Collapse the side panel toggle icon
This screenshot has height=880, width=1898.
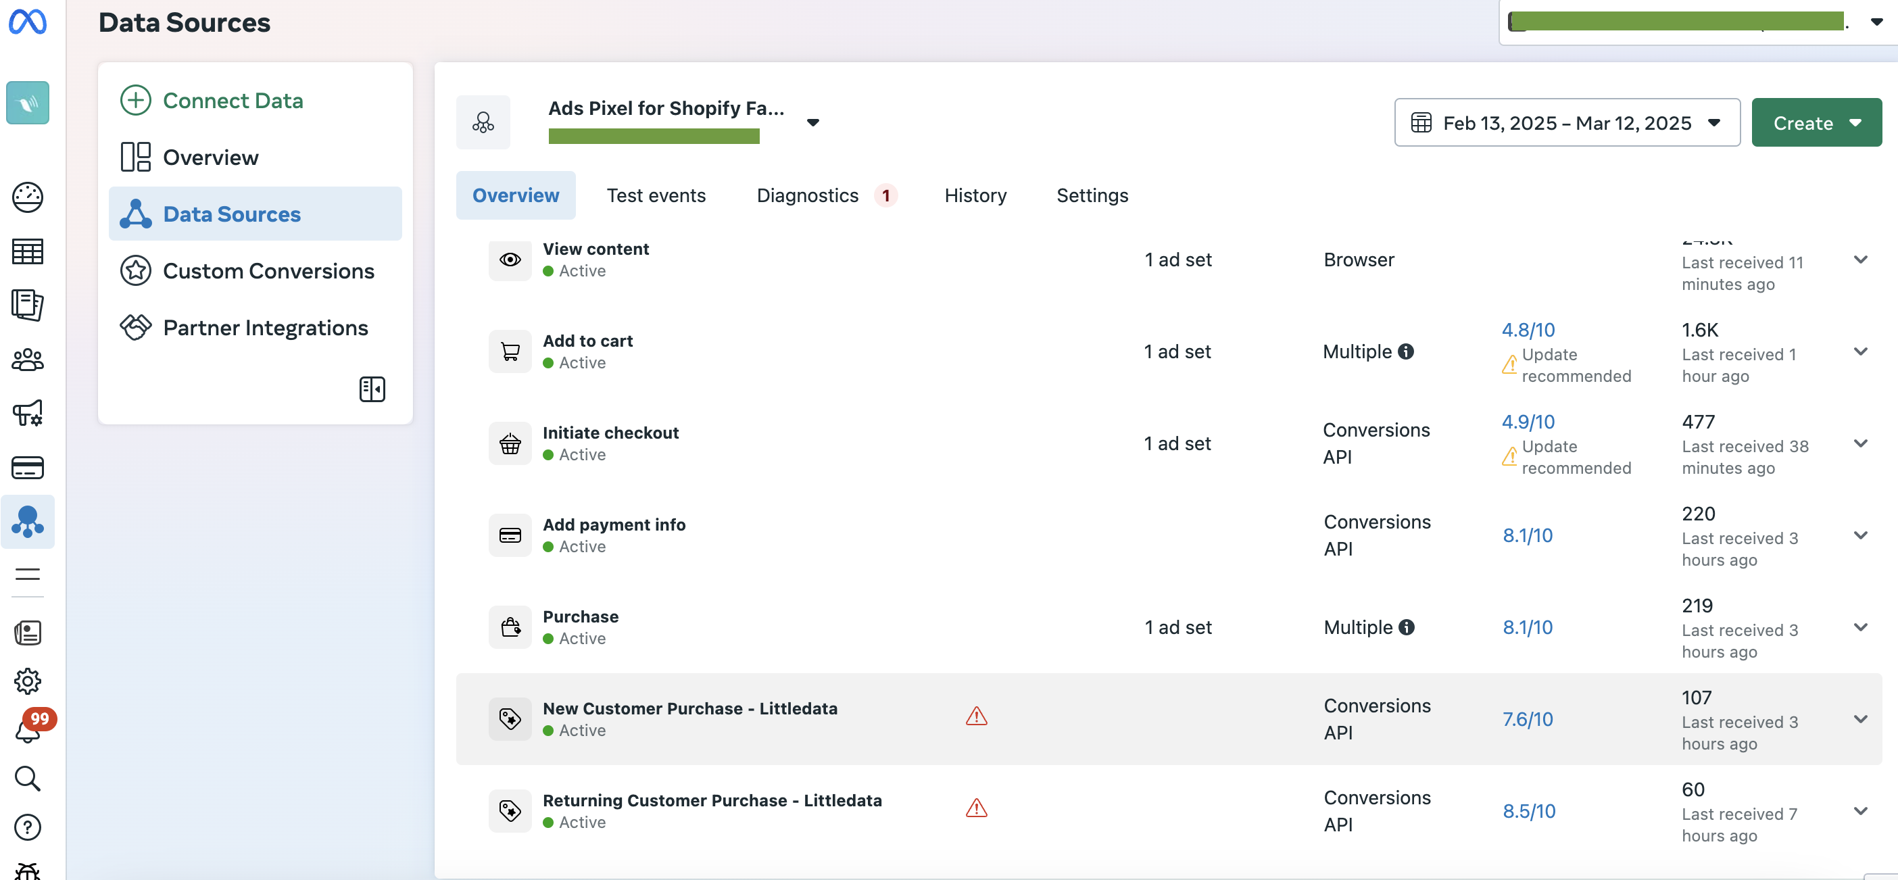coord(372,389)
